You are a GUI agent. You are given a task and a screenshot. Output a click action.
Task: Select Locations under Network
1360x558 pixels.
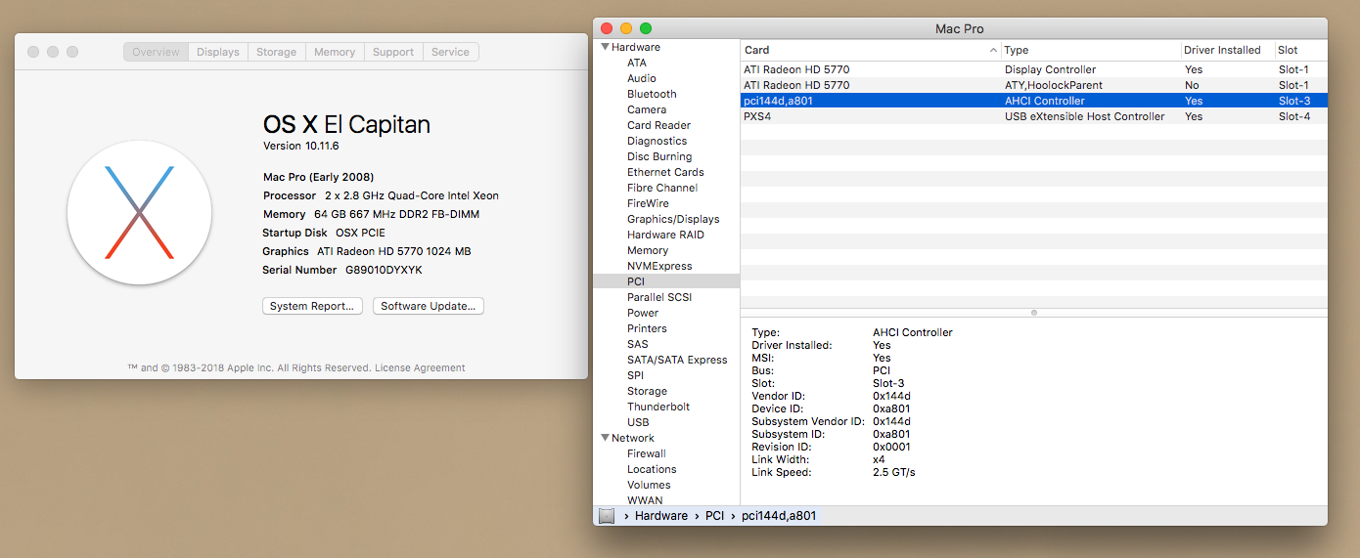652,469
